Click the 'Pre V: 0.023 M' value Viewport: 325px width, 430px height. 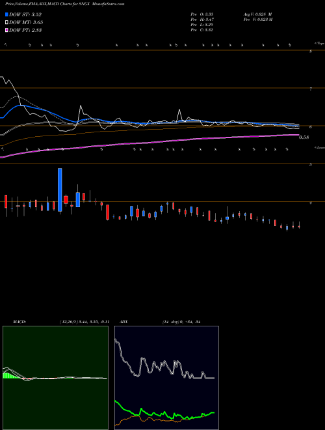click(258, 20)
